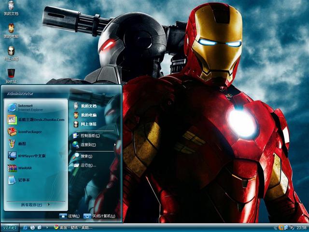Expand the quick launch overflow chevron

click(47, 228)
